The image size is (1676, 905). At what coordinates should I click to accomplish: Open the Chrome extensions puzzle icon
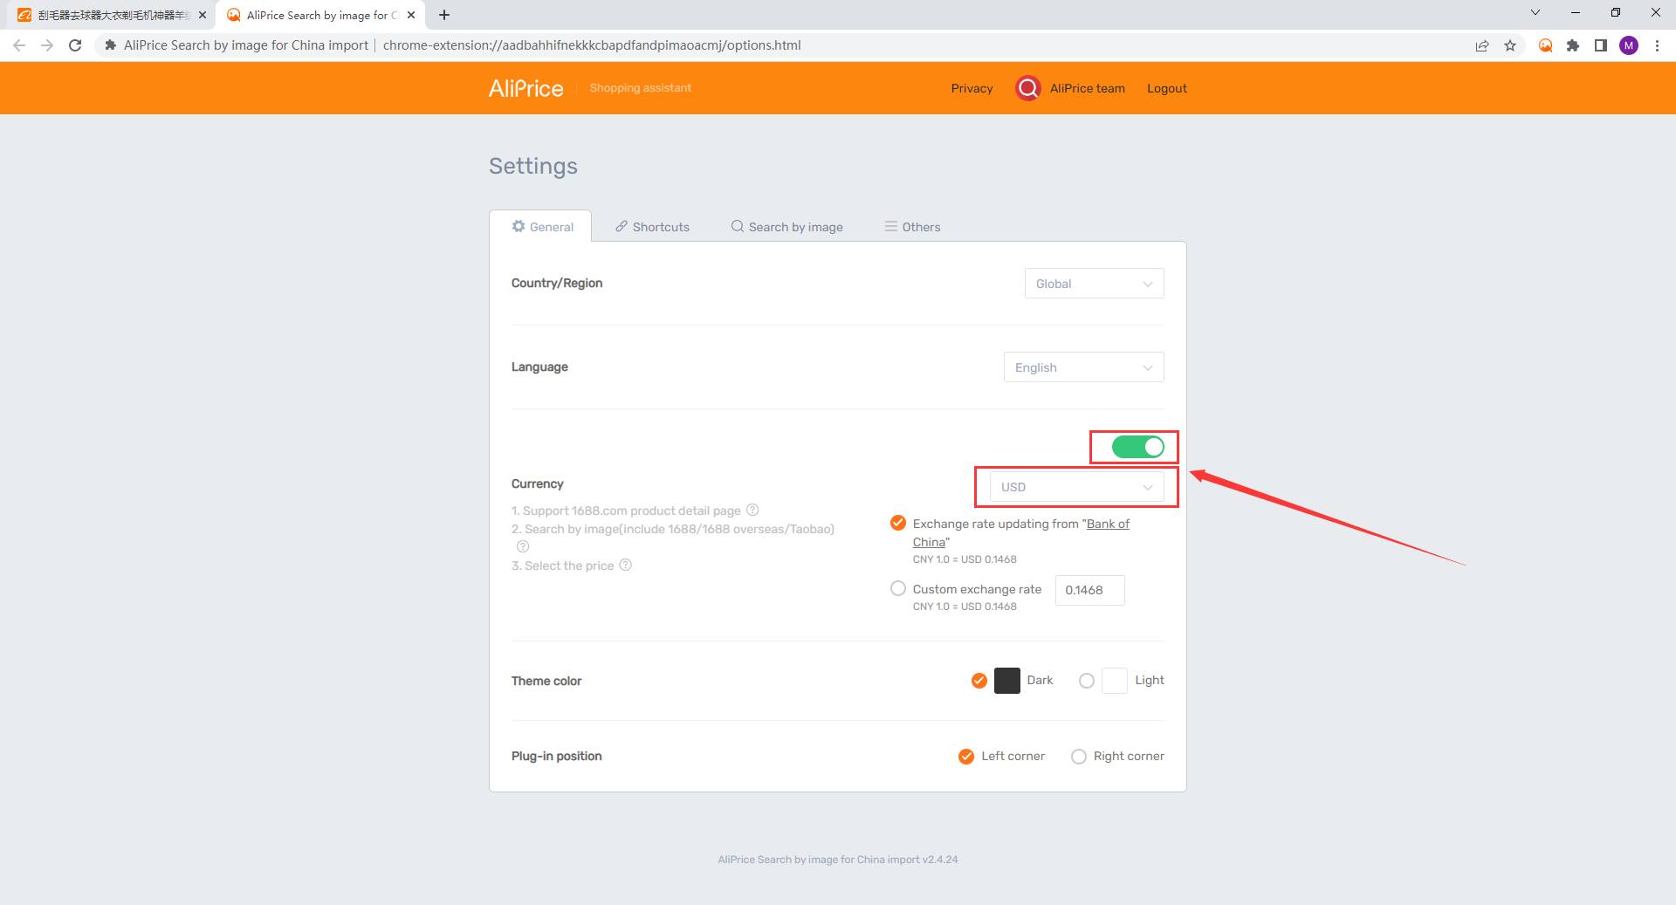click(x=1573, y=45)
